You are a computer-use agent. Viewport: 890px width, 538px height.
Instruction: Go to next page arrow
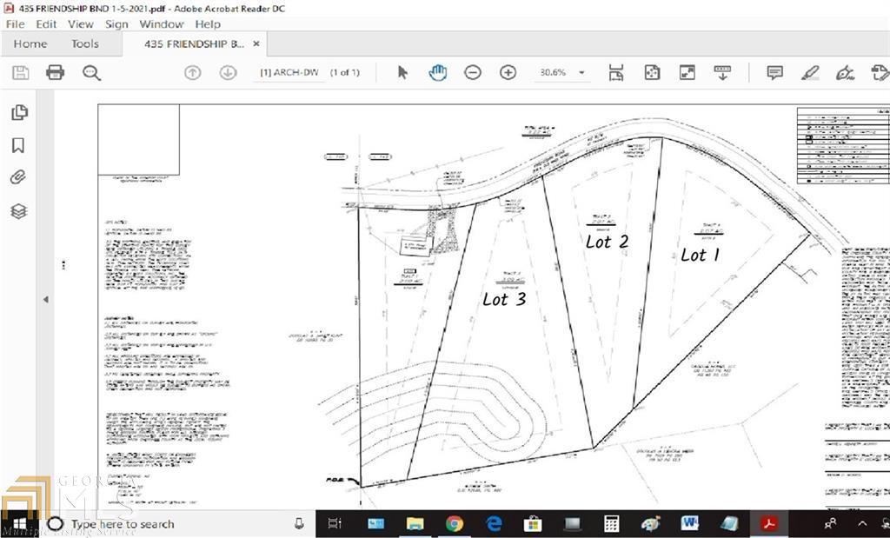click(229, 73)
